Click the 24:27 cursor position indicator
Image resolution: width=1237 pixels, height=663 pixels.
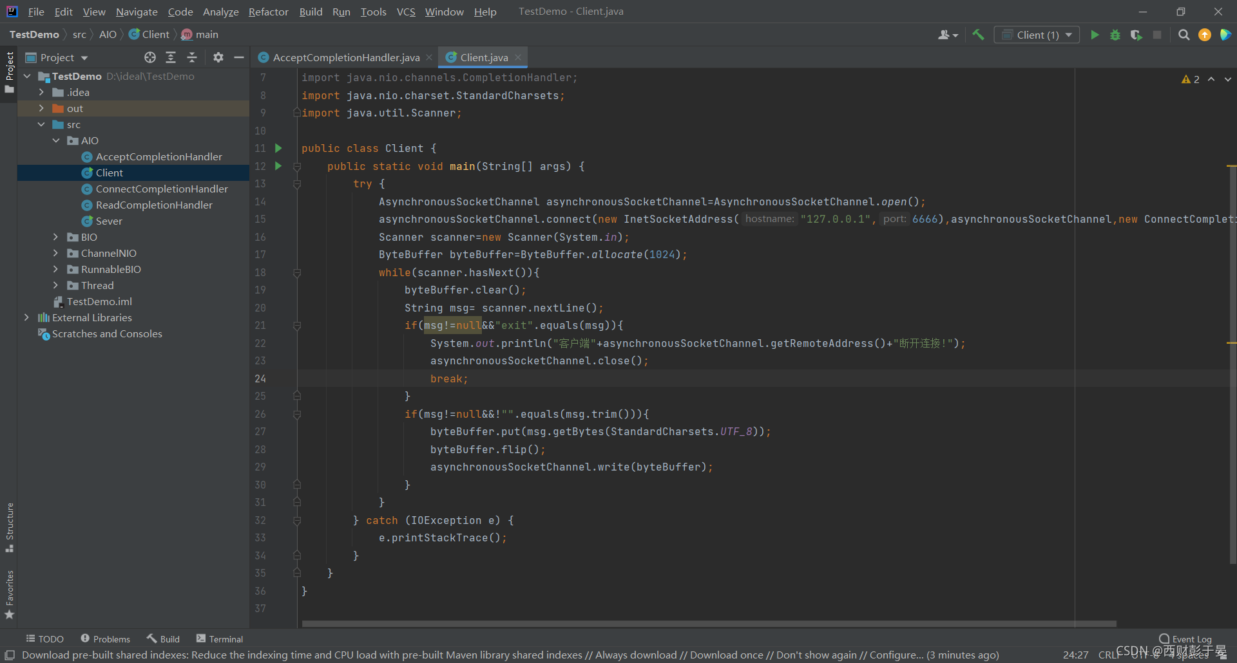[x=1076, y=655]
